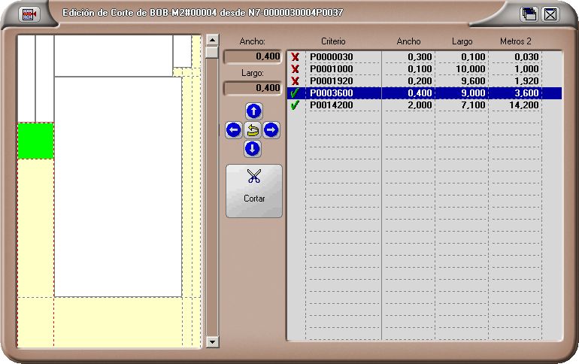Click the Cortar scissors button
Viewport: 579px width, 364px height.
(x=254, y=191)
